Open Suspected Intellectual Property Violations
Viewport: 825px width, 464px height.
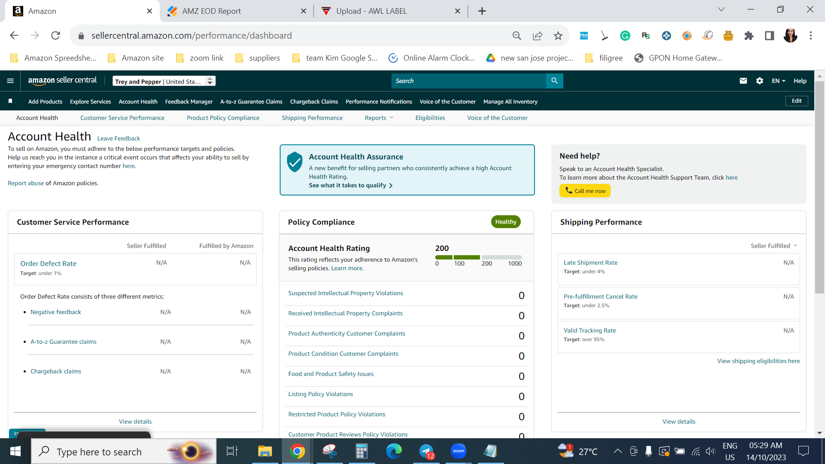pos(345,293)
